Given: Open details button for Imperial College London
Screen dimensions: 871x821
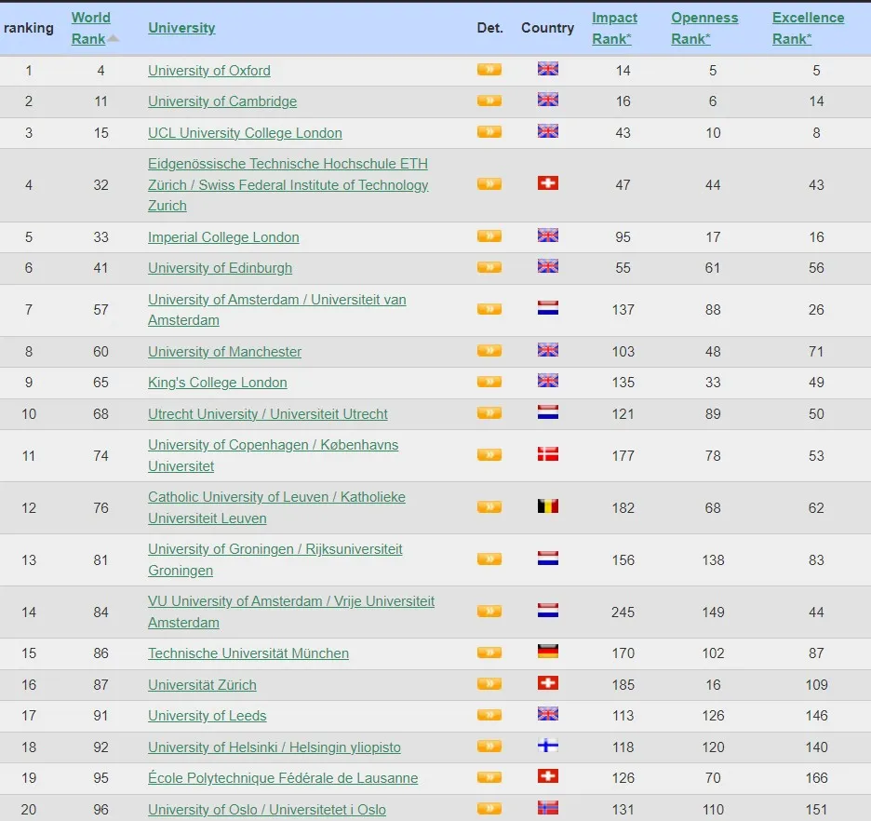Looking at the screenshot, I should tap(489, 236).
